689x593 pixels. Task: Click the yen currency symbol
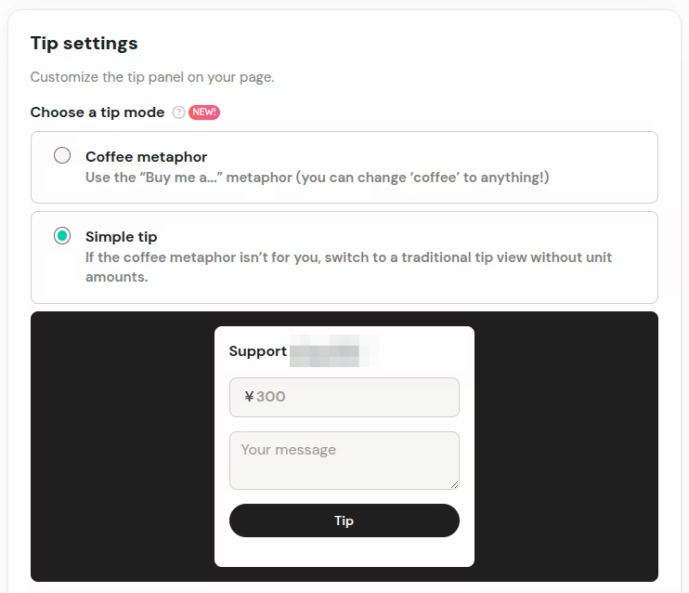249,397
